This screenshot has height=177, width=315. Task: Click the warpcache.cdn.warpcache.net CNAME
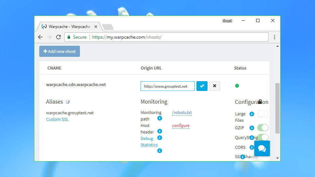[x=76, y=84]
